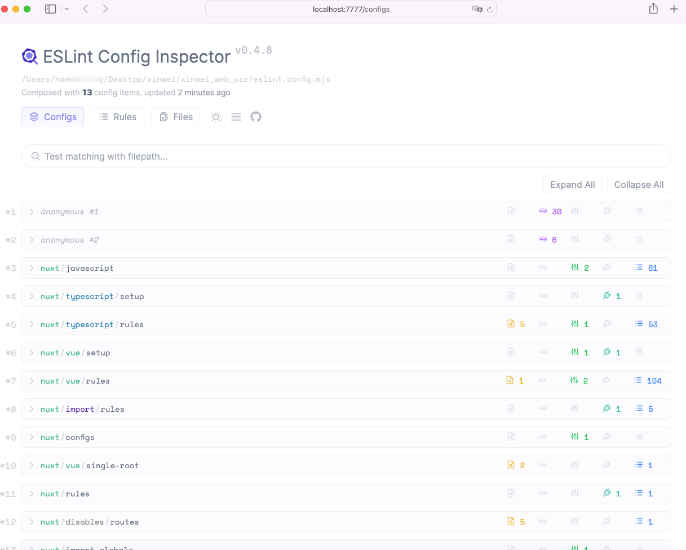Click the 'nuxt/typescript/rules' config name

(x=92, y=324)
